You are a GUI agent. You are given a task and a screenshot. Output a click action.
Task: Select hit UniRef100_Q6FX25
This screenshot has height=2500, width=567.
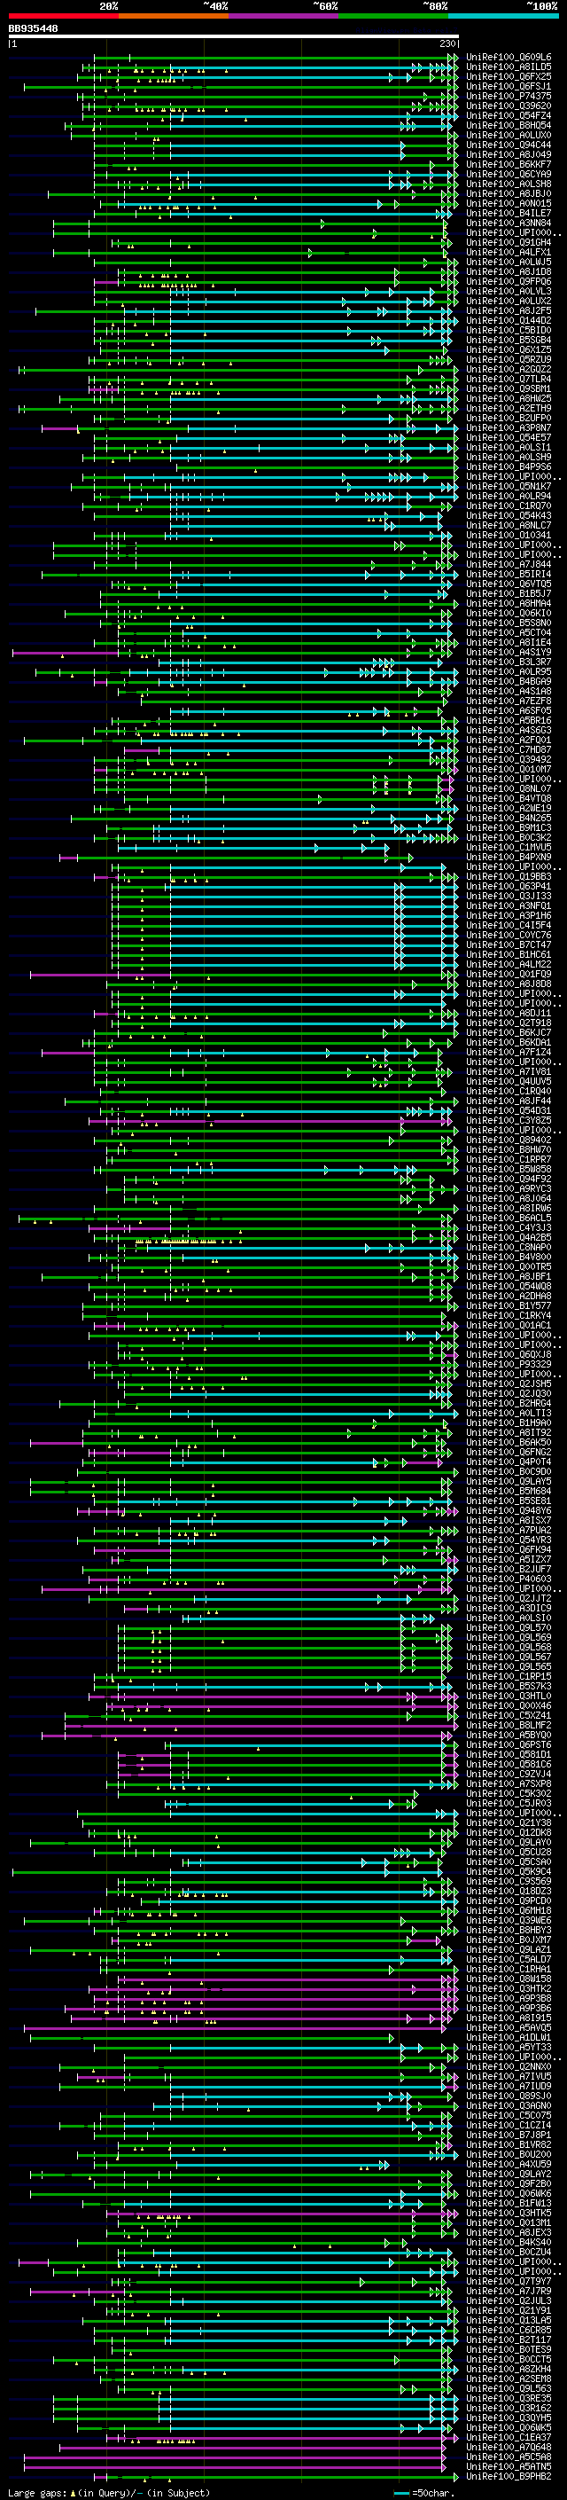(x=509, y=76)
